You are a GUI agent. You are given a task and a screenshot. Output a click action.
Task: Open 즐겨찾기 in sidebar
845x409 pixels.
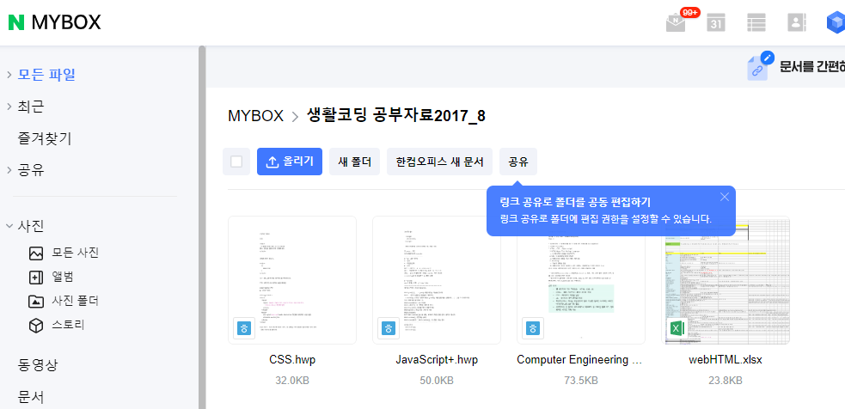coord(45,138)
